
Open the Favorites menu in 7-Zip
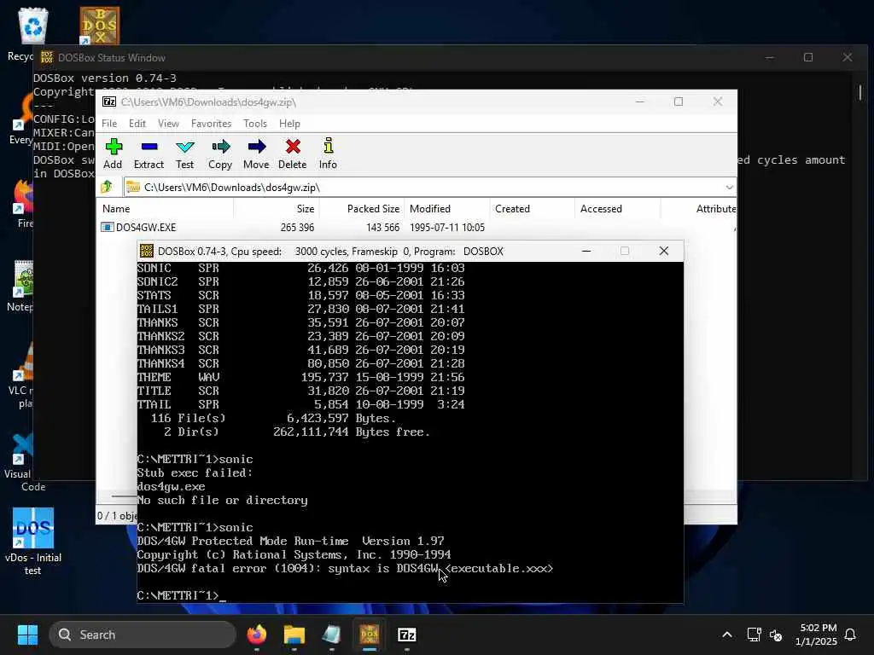pyautogui.click(x=211, y=124)
